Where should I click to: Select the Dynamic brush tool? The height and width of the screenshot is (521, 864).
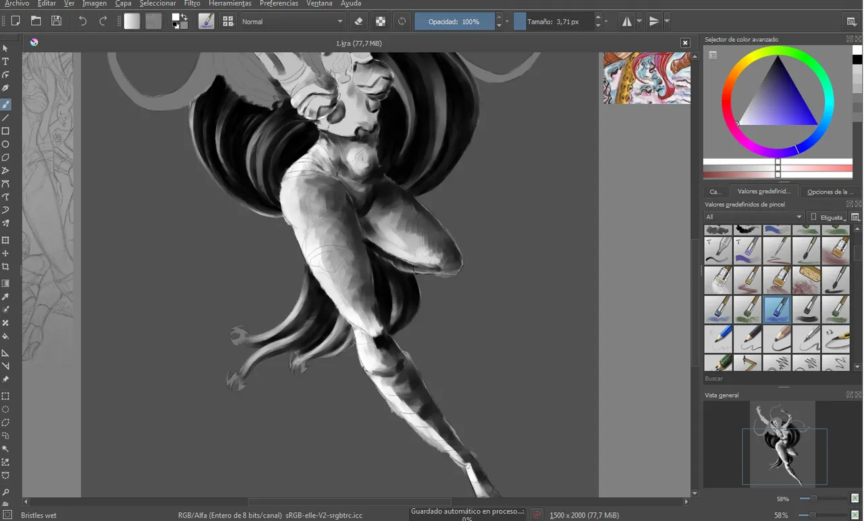[x=5, y=210]
